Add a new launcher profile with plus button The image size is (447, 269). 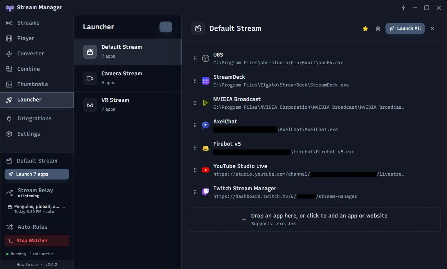166,27
